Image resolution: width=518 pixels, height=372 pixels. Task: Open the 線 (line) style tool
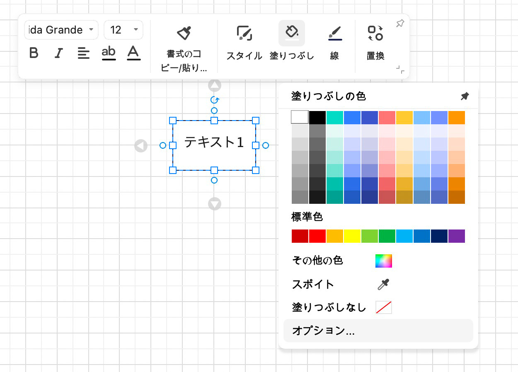point(335,33)
